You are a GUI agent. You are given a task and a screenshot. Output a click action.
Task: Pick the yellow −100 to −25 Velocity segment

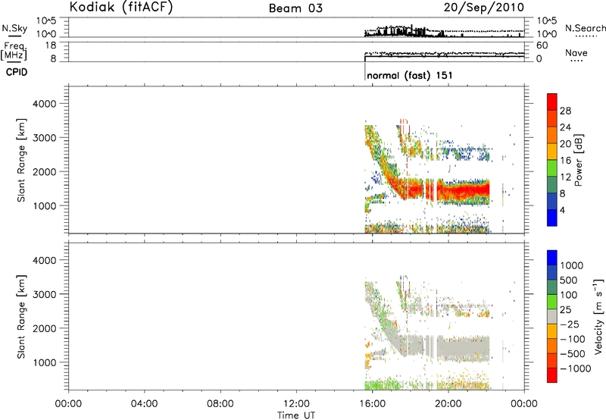click(x=552, y=331)
